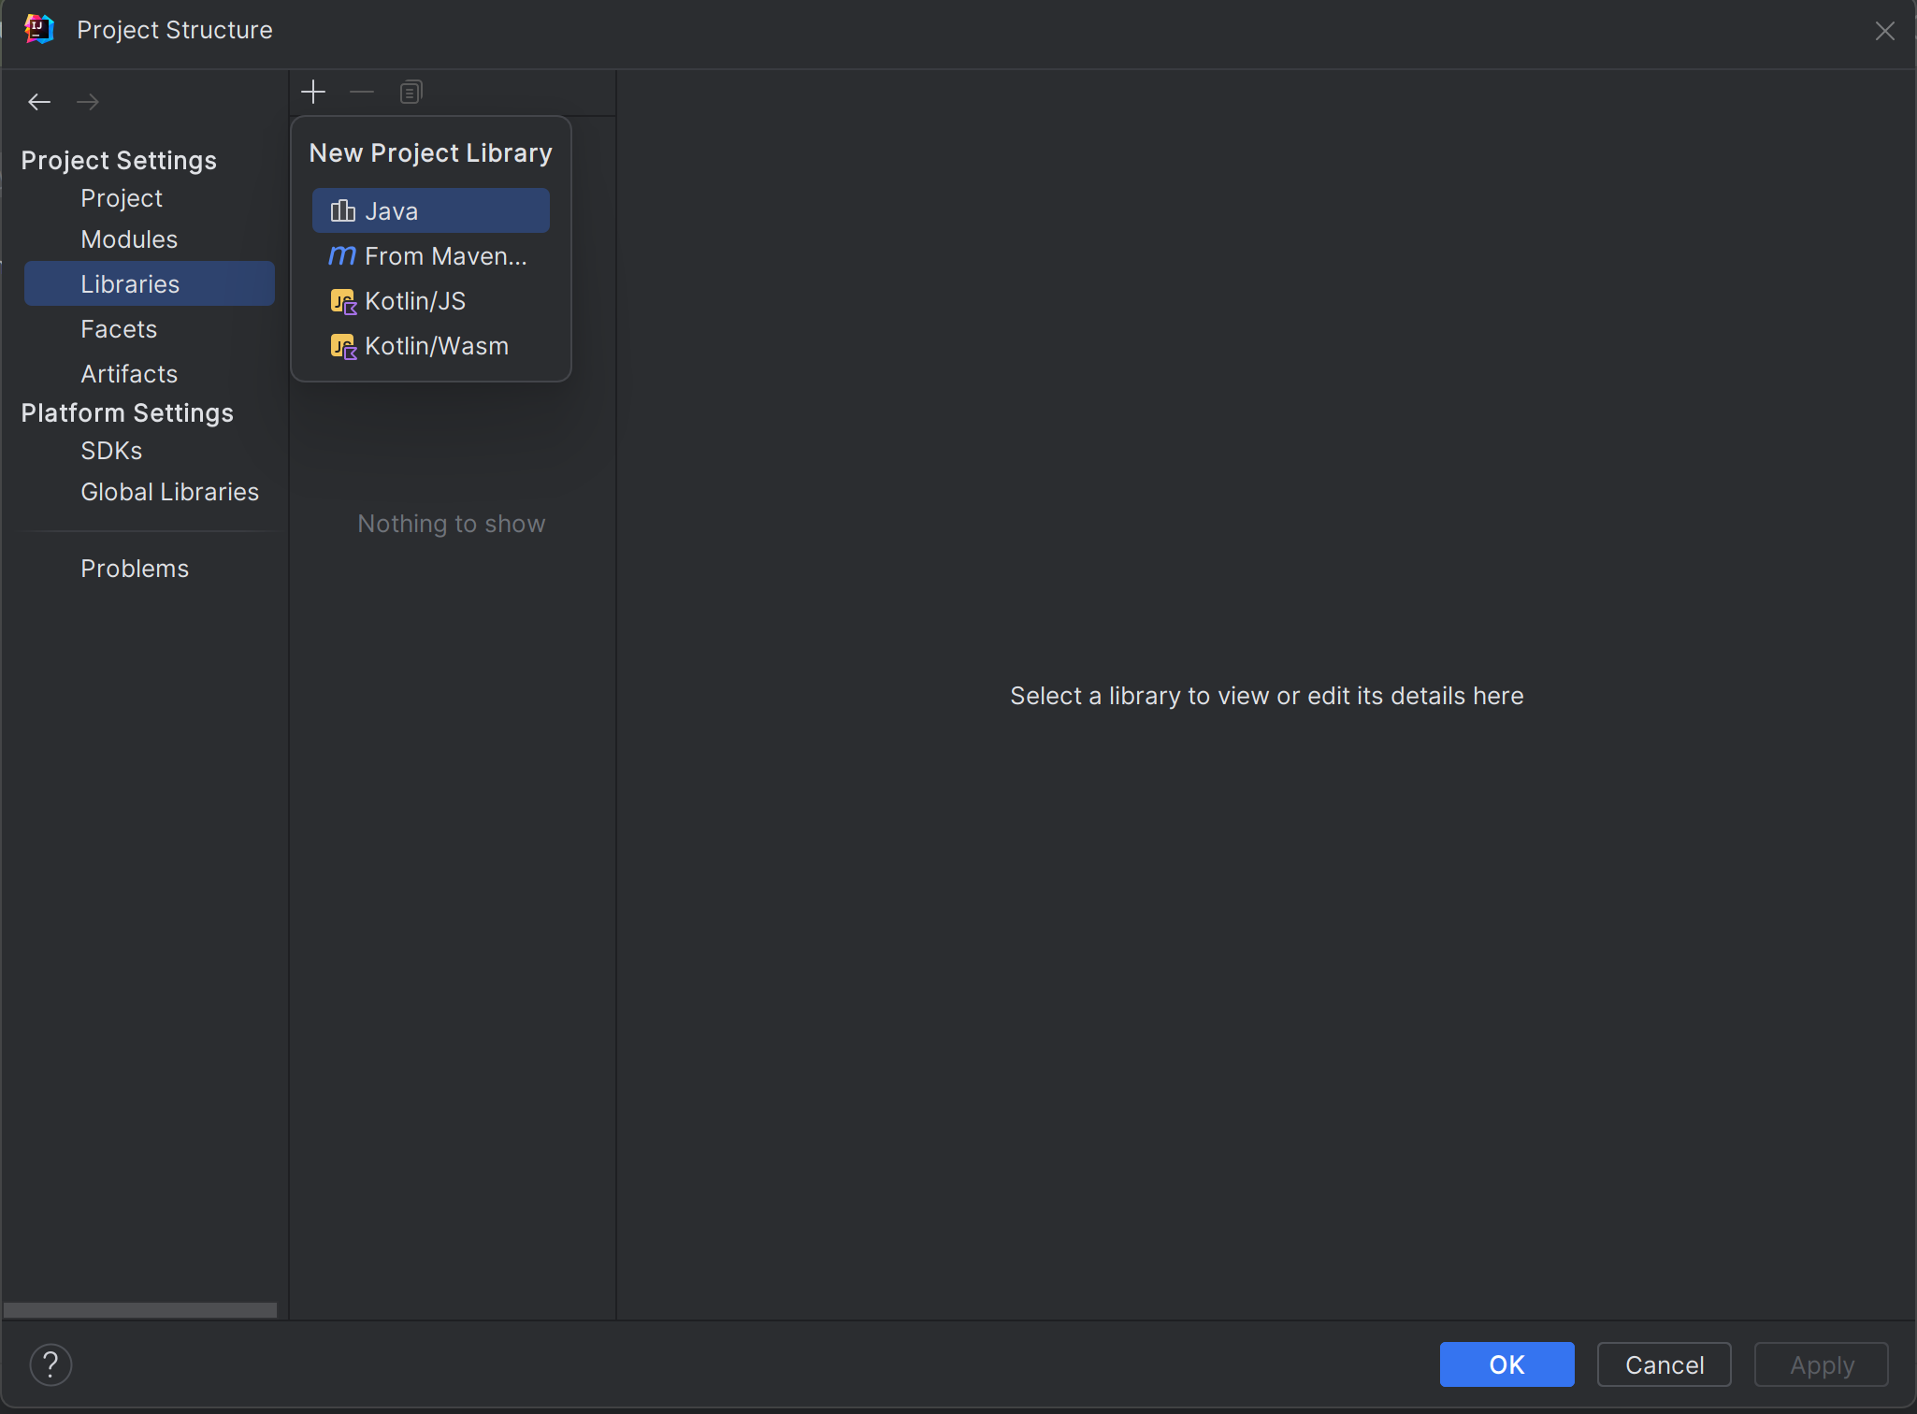Choose Kotlin/Wasm library type
Screen dimensions: 1917x1414
[431, 346]
